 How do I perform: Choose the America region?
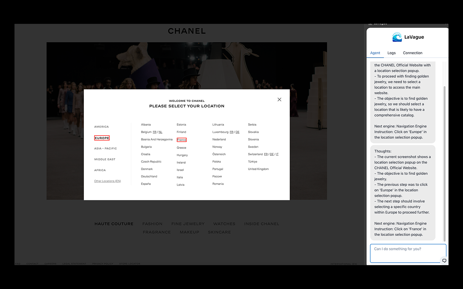[101, 127]
